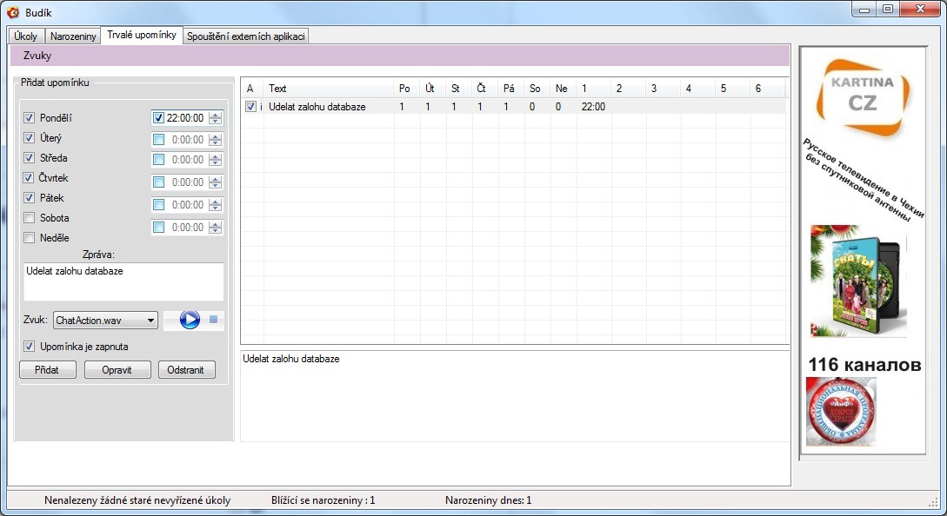Decrease the 22:00:00 time with down arrow
The width and height of the screenshot is (947, 516).
(x=215, y=122)
